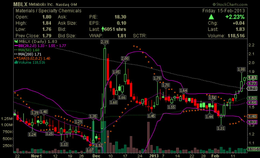Click the 2.00 high price label
This screenshot has width=260, height=158.
click(x=125, y=58)
